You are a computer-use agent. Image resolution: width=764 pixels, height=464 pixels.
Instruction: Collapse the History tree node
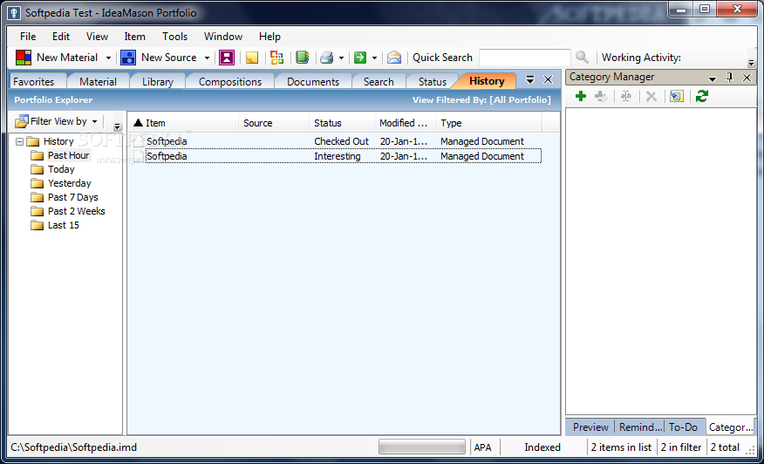click(19, 142)
